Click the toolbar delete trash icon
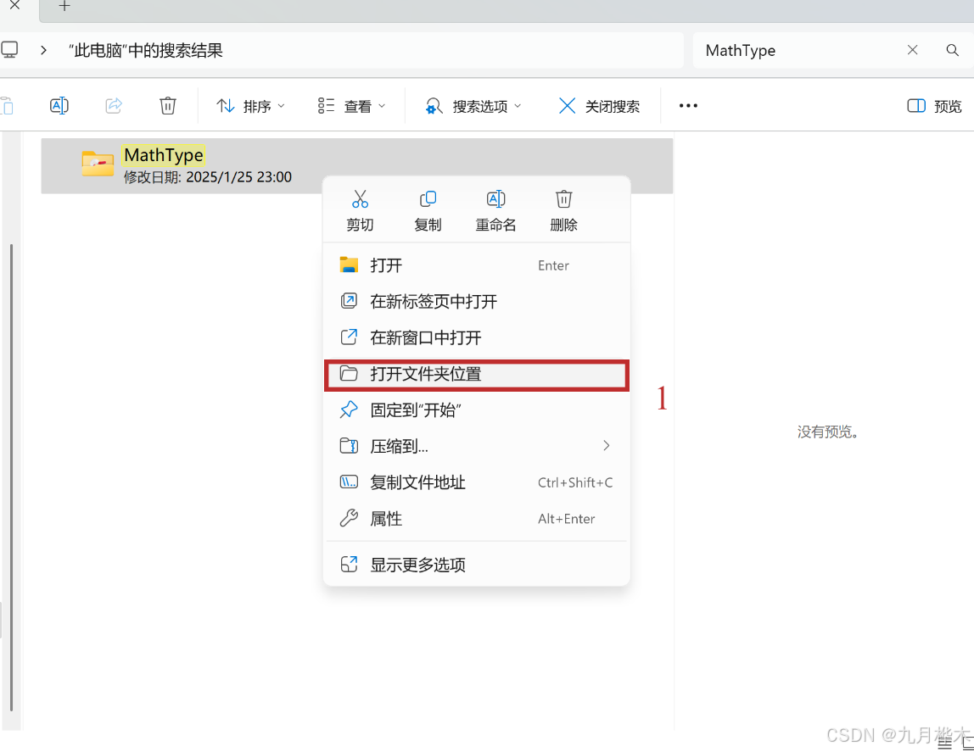 tap(168, 106)
